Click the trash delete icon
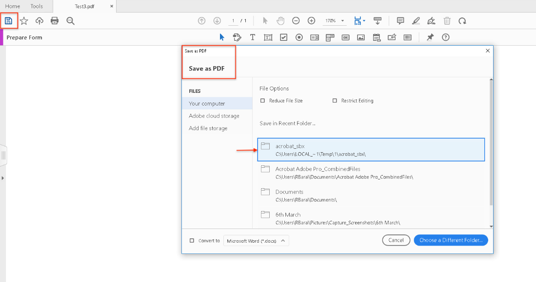The width and height of the screenshot is (536, 282). (447, 20)
